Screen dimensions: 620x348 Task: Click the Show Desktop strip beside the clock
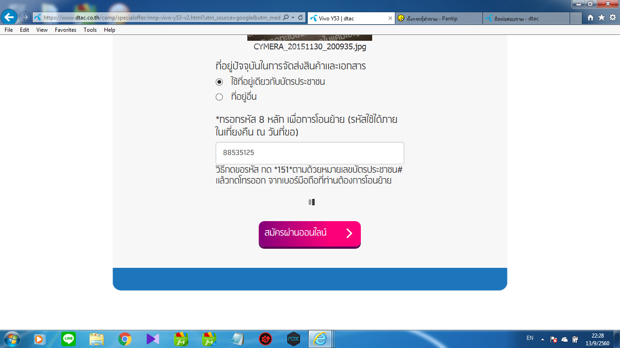[x=617, y=339]
